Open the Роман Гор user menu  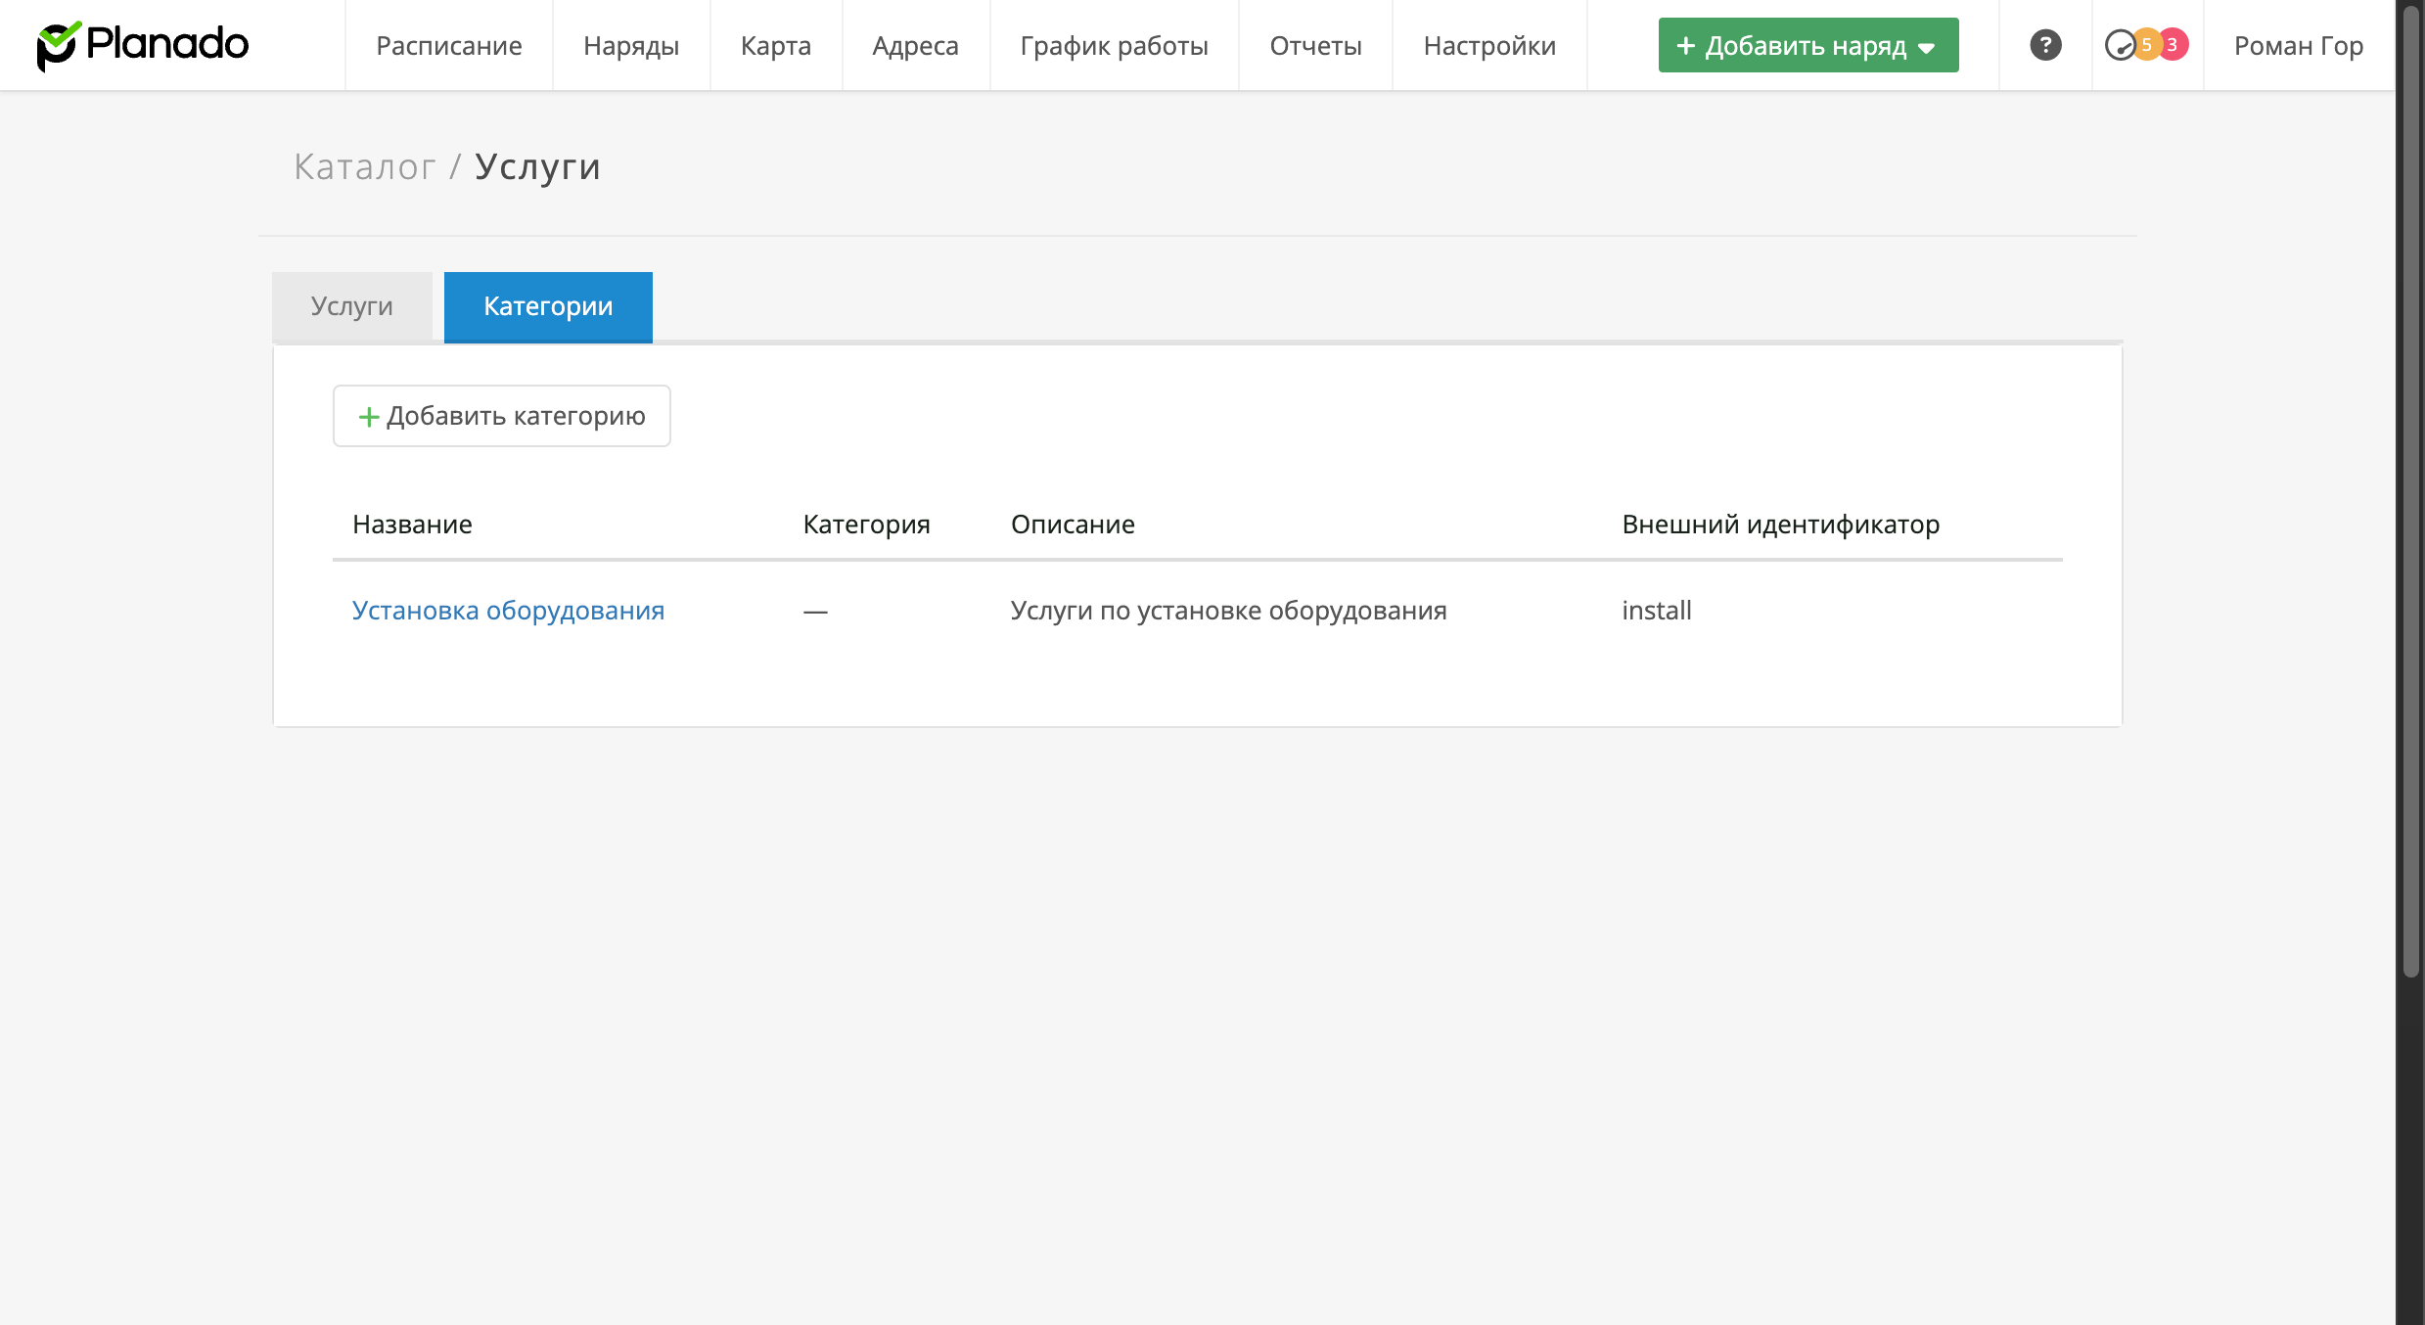pos(2298,45)
